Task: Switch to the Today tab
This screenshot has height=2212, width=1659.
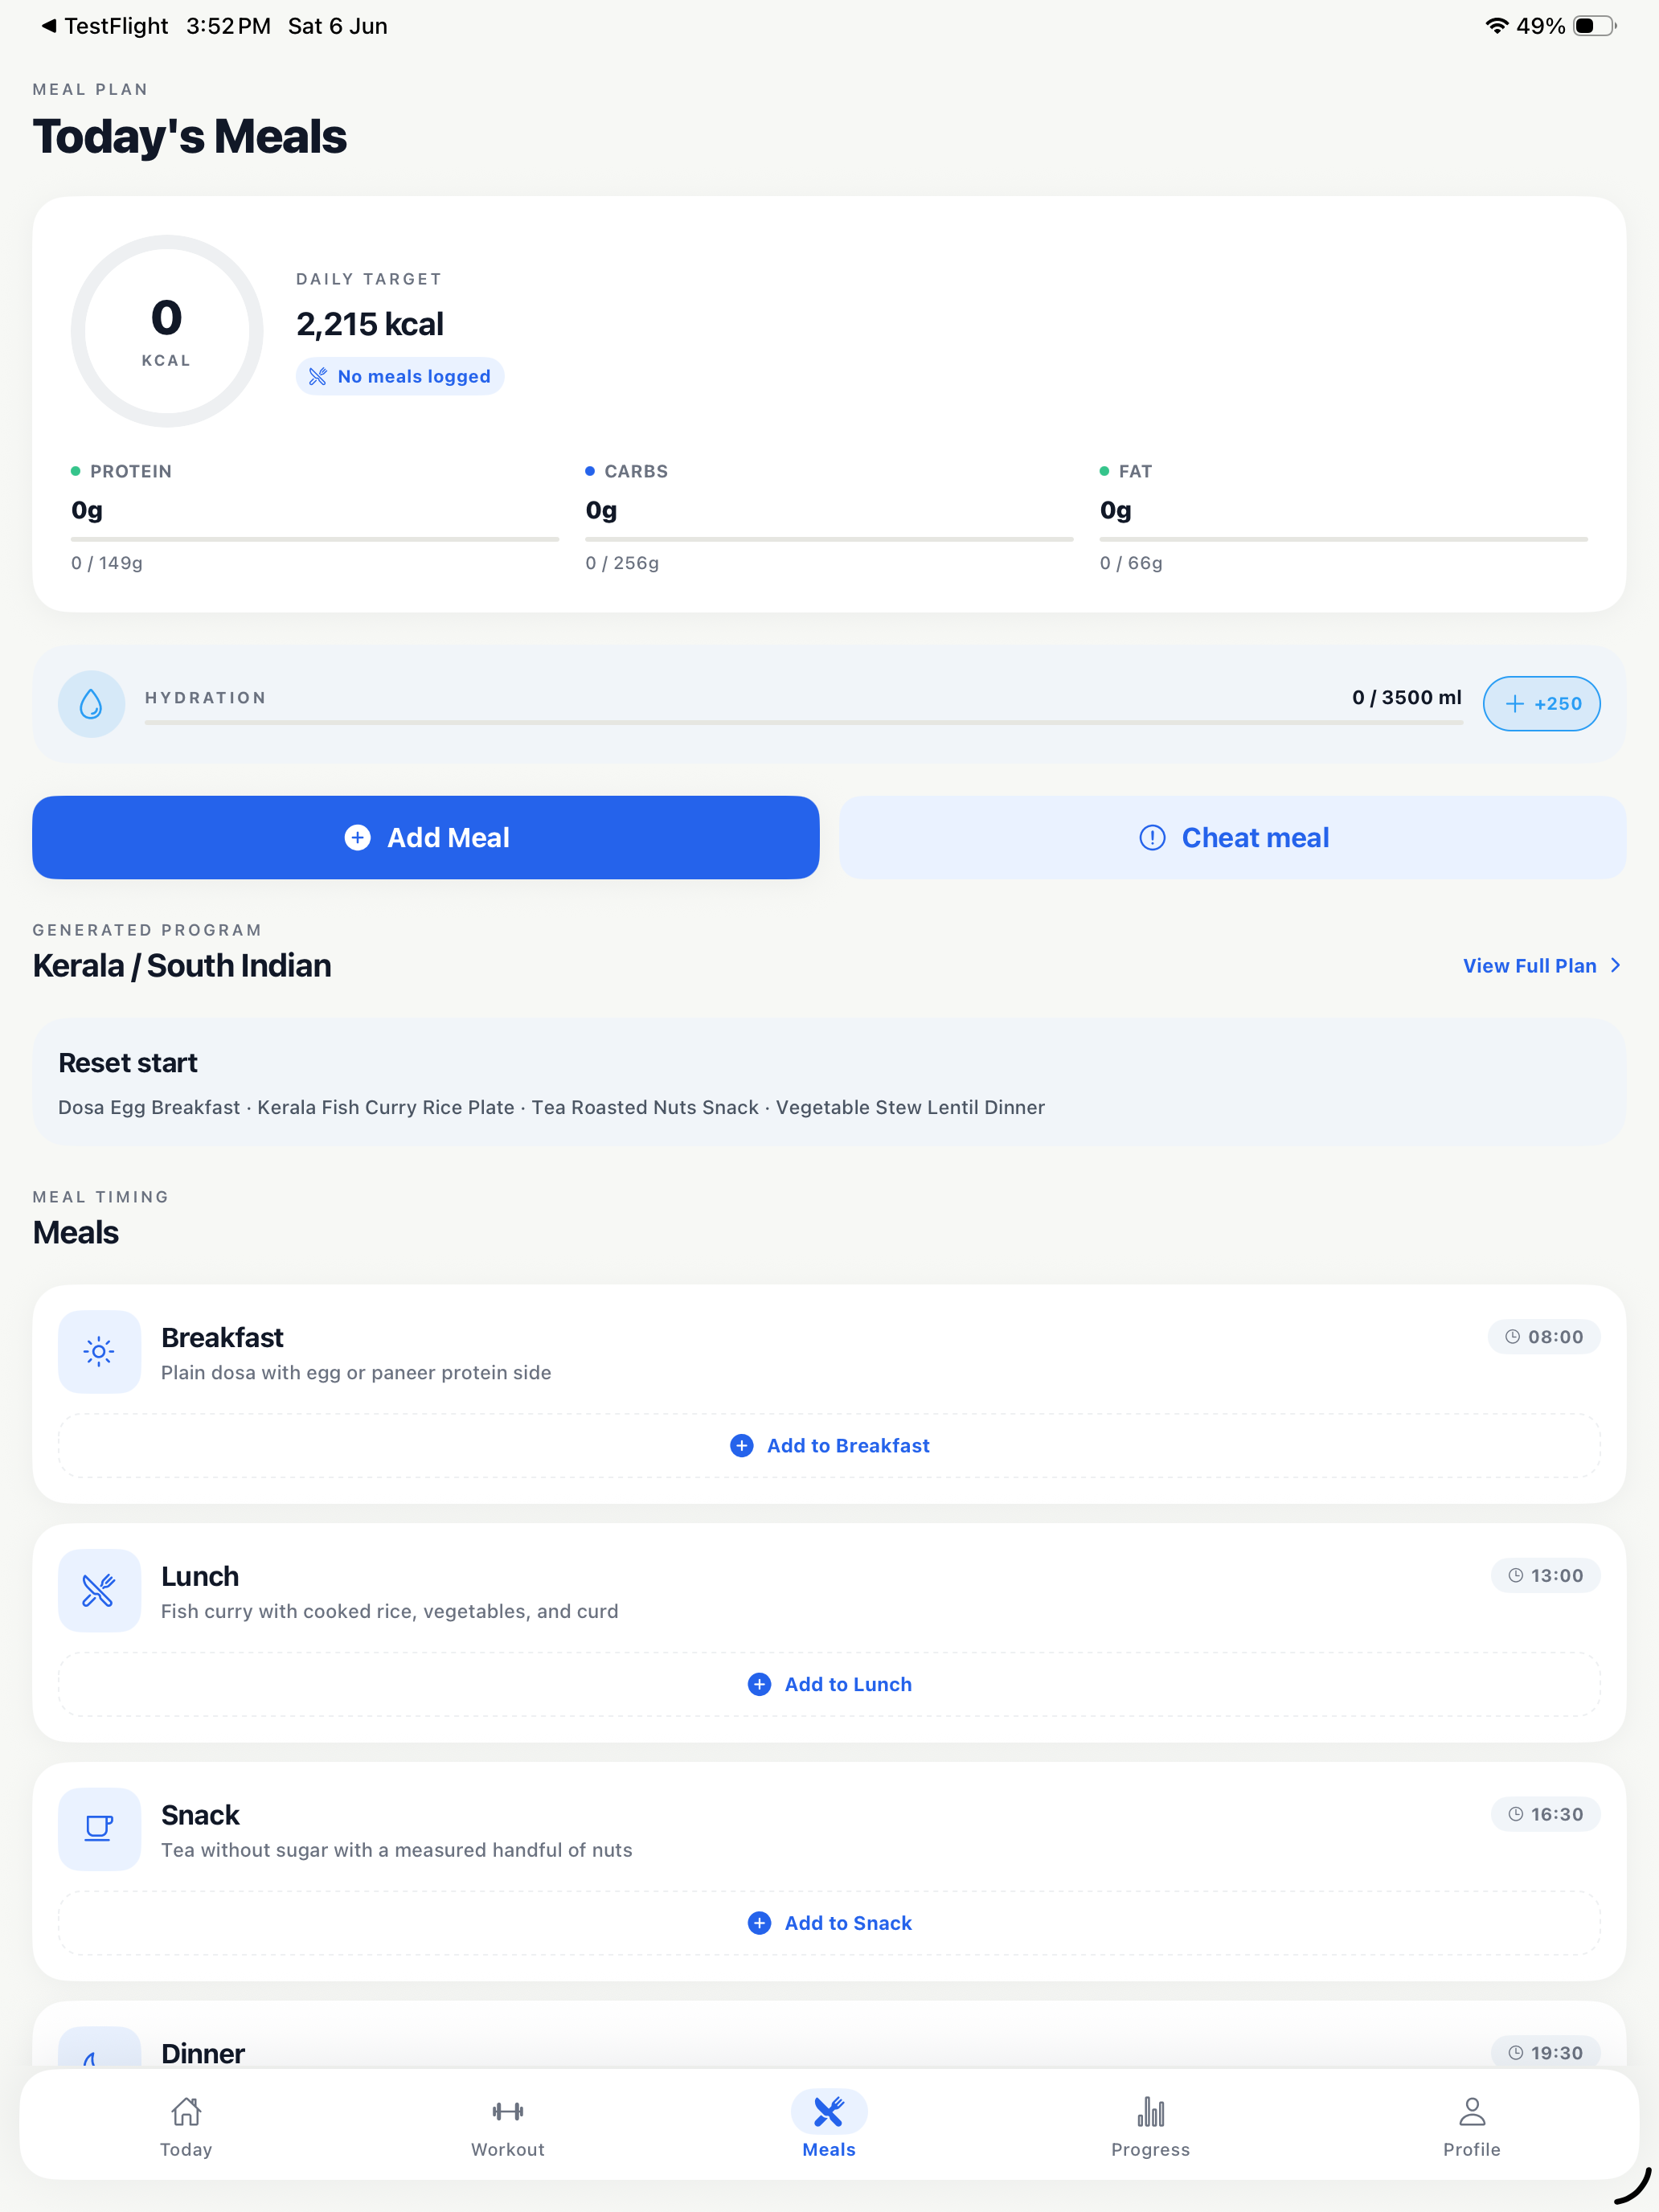Action: [186, 2128]
